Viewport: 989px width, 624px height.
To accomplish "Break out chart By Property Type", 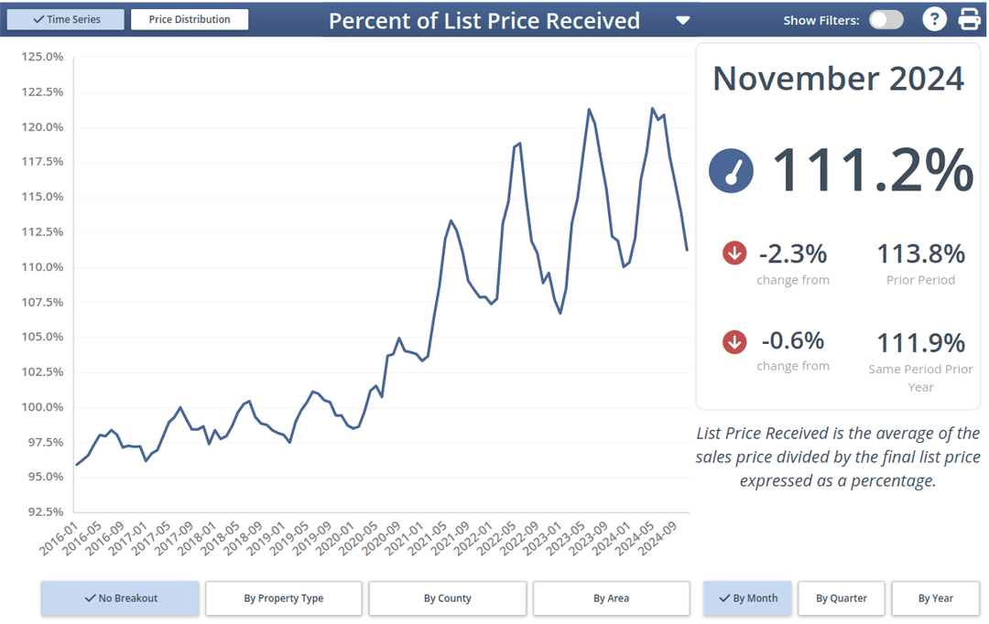I will (284, 598).
